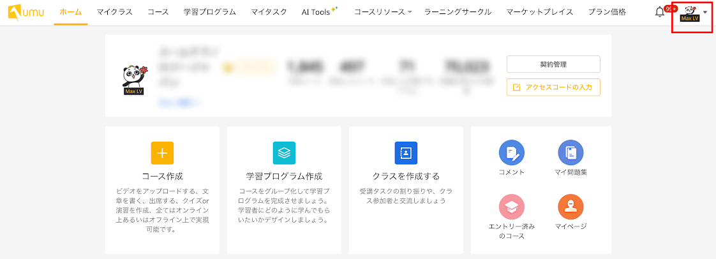Go to the プラン価格 page
Image resolution: width=716 pixels, height=259 pixels.
pos(607,12)
